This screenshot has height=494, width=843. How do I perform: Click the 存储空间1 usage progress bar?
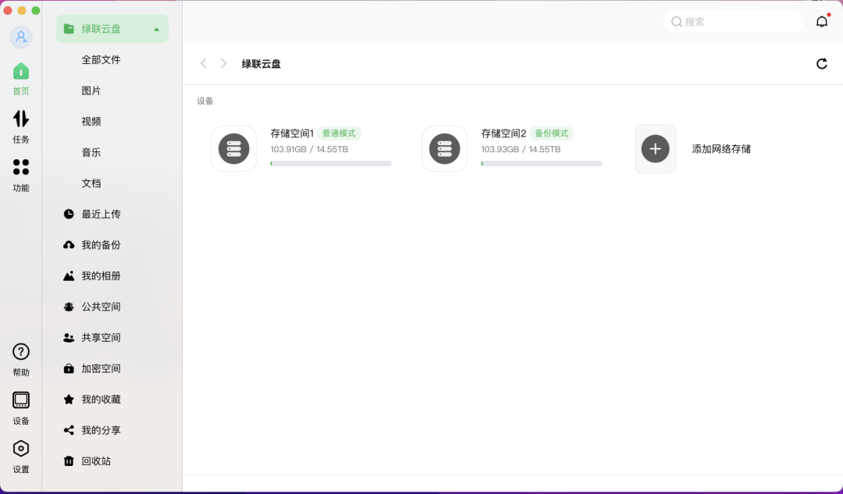[331, 163]
